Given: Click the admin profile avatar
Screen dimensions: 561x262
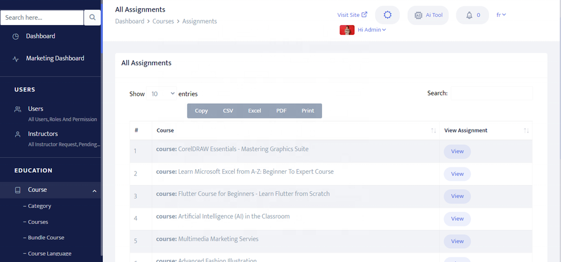Looking at the screenshot, I should tap(347, 30).
